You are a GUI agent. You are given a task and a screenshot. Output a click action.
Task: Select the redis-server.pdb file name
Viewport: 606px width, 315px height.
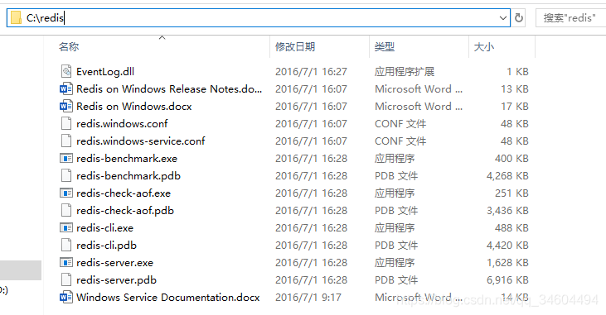point(116,280)
